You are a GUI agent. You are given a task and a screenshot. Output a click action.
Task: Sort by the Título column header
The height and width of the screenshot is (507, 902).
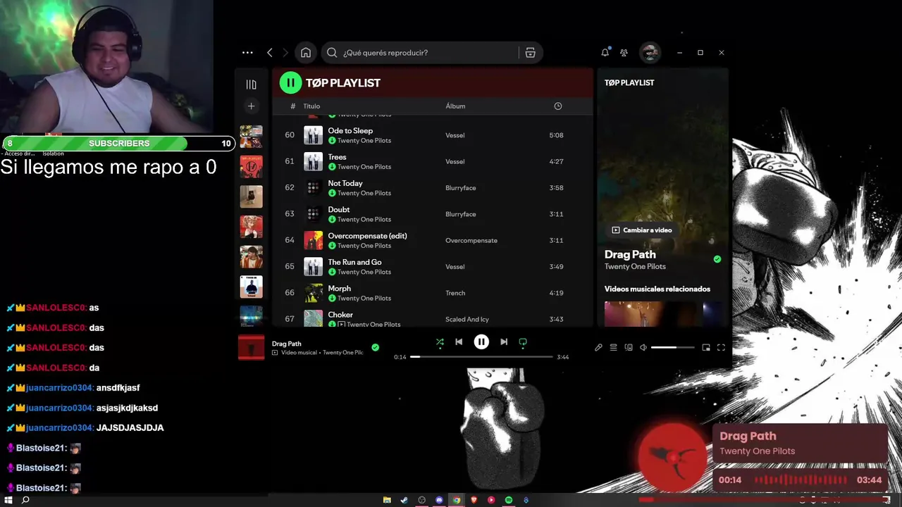[x=311, y=106]
